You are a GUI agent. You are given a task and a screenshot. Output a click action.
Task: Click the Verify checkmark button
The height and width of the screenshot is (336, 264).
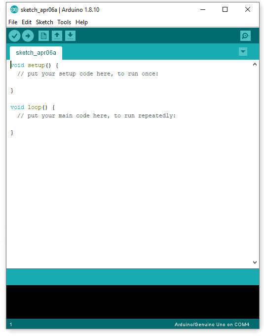coord(14,36)
